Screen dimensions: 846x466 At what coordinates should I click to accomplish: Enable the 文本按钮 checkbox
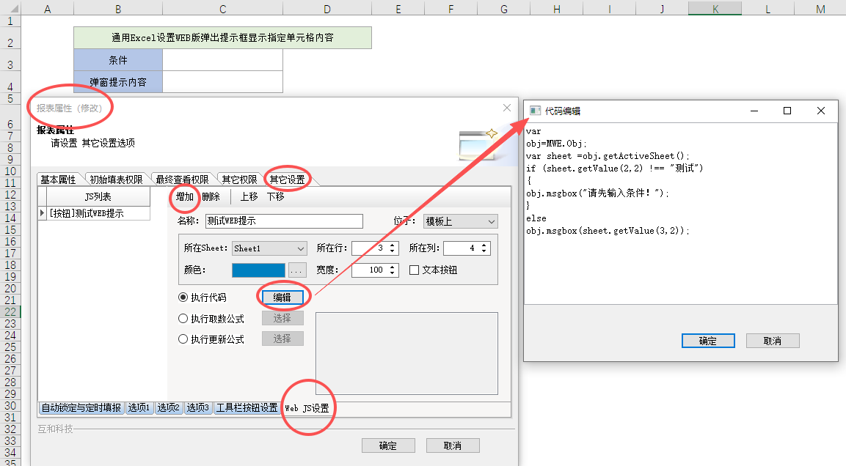point(414,270)
